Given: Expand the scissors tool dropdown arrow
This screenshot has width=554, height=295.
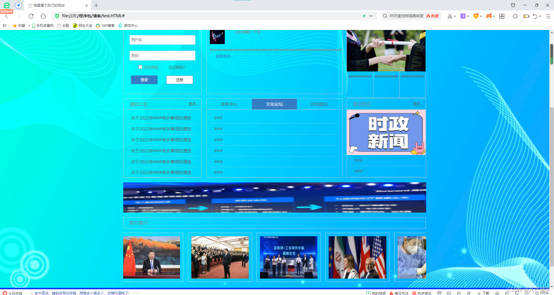Looking at the screenshot, I should point(455,16).
